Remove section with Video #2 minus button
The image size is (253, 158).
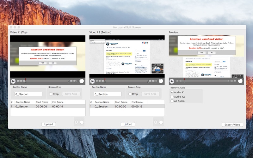click(x=161, y=122)
